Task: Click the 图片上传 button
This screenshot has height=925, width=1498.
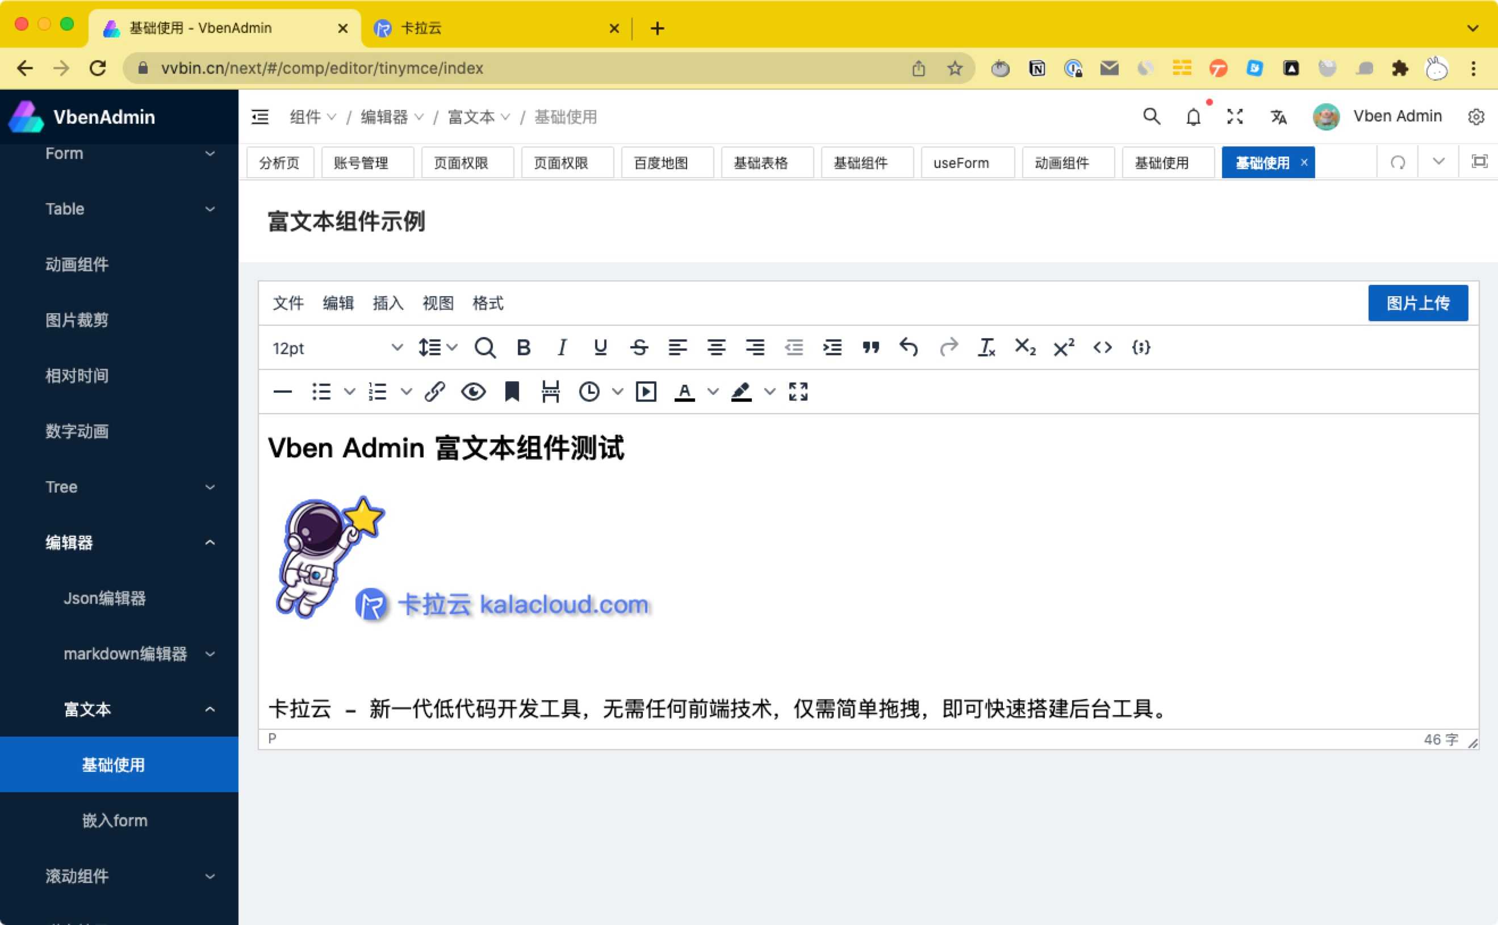Action: pyautogui.click(x=1418, y=304)
